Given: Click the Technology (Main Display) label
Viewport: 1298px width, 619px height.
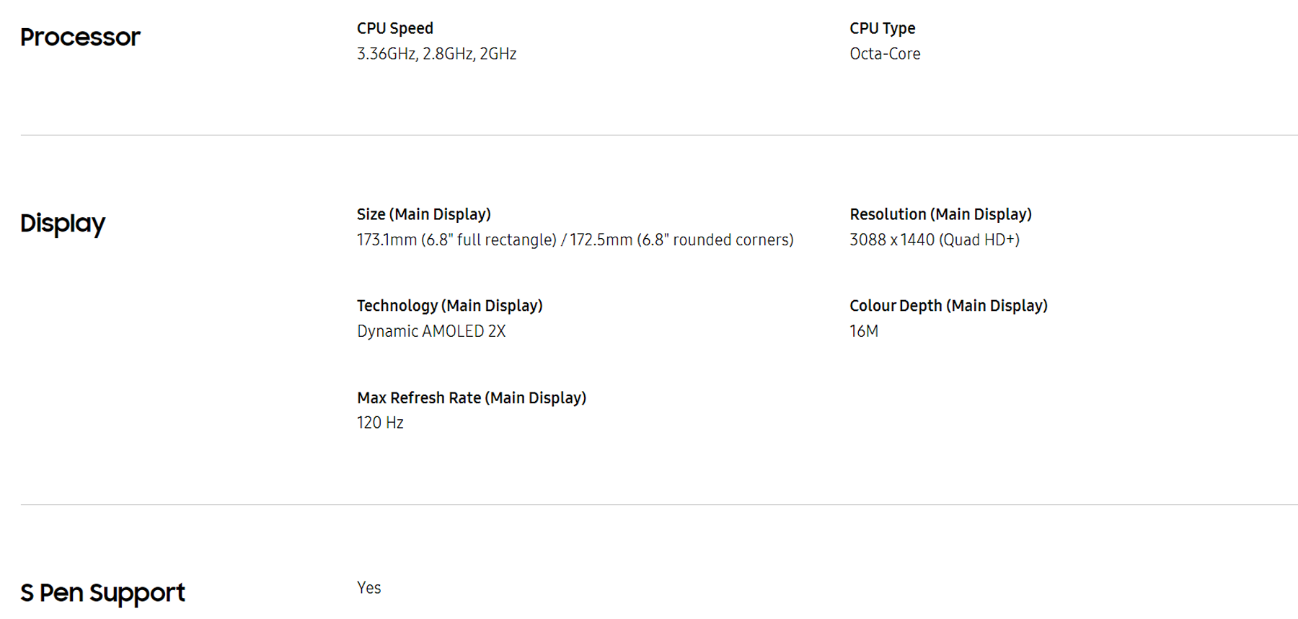Looking at the screenshot, I should point(449,306).
